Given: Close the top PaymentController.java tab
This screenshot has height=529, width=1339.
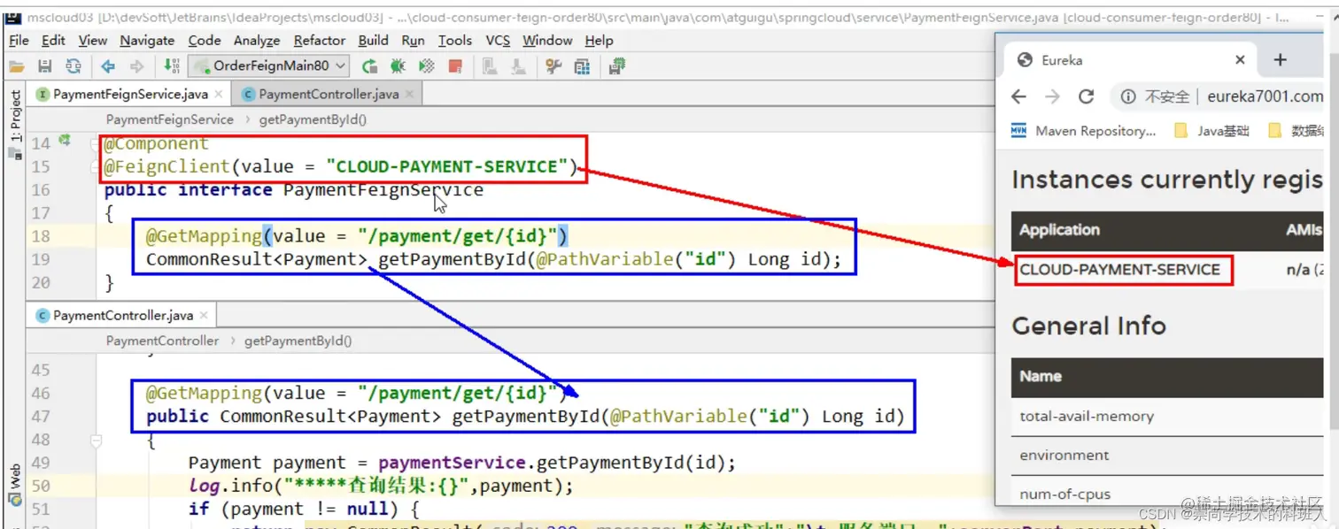Looking at the screenshot, I should [x=410, y=94].
